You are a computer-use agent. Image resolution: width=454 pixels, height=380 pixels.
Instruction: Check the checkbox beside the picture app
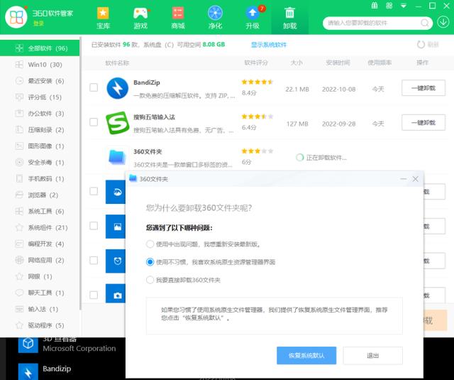(94, 226)
